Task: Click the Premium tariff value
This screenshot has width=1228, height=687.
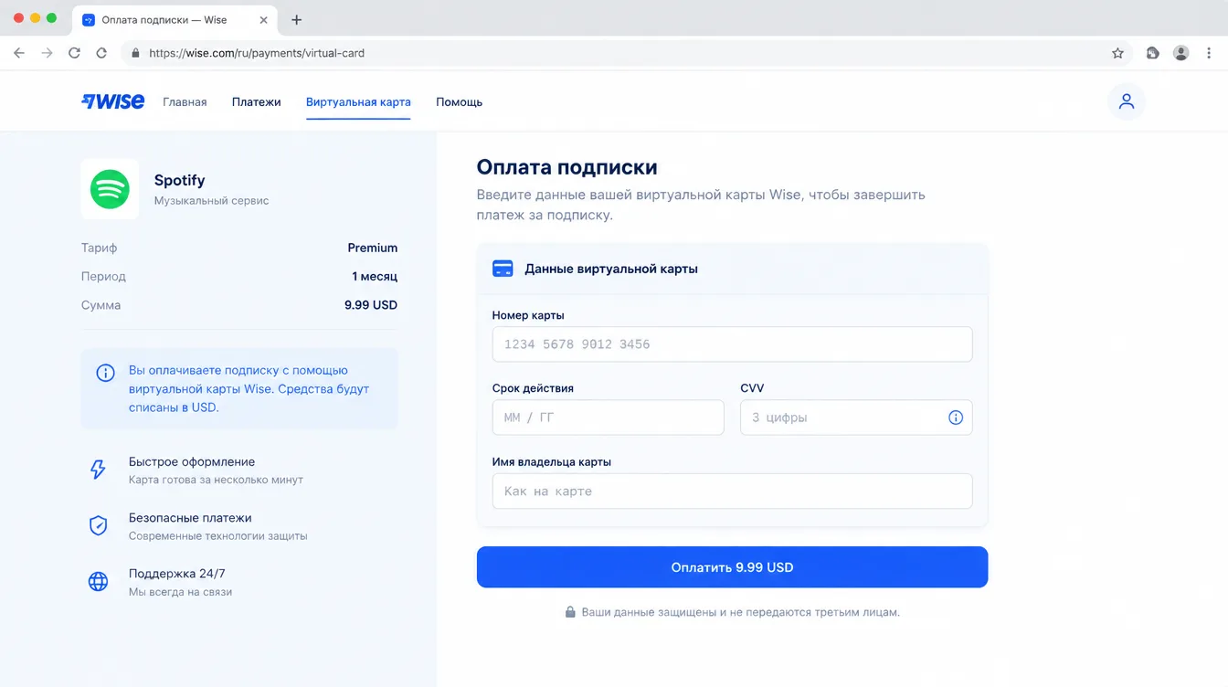Action: tap(373, 248)
